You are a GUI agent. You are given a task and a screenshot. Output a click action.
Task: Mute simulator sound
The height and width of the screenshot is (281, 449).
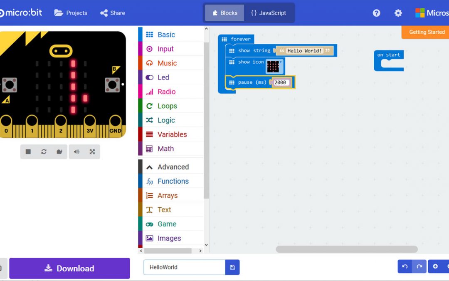77,152
